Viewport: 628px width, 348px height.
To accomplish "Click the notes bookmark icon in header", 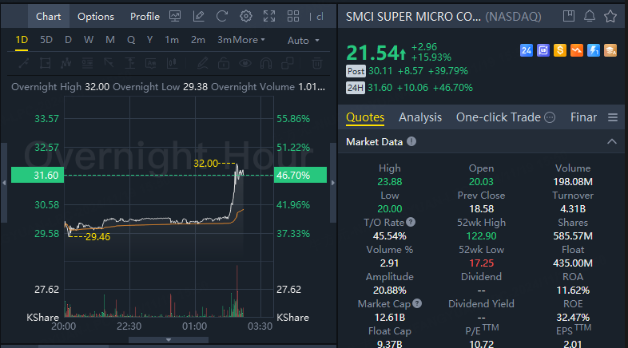I will 569,16.
